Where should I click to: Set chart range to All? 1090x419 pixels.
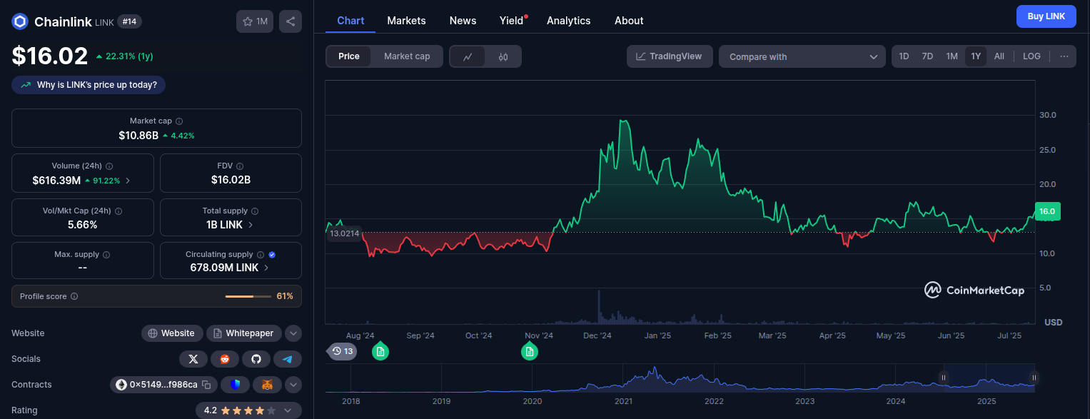coord(999,56)
